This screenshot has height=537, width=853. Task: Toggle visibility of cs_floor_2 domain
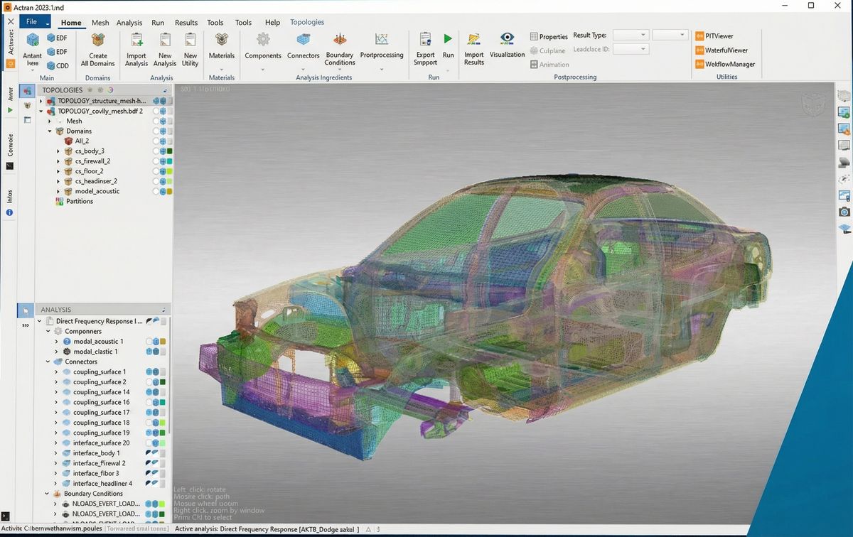[156, 171]
